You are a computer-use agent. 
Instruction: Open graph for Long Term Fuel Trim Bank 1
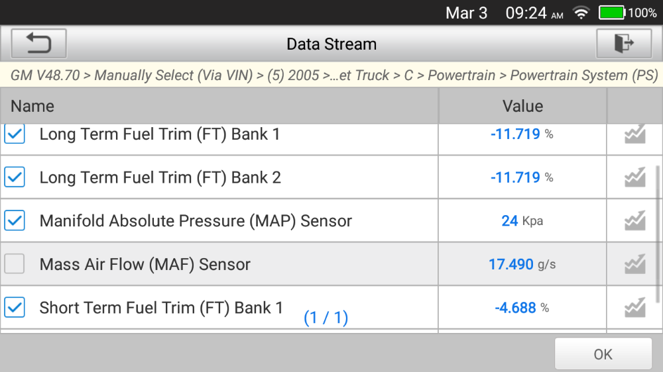click(x=634, y=134)
